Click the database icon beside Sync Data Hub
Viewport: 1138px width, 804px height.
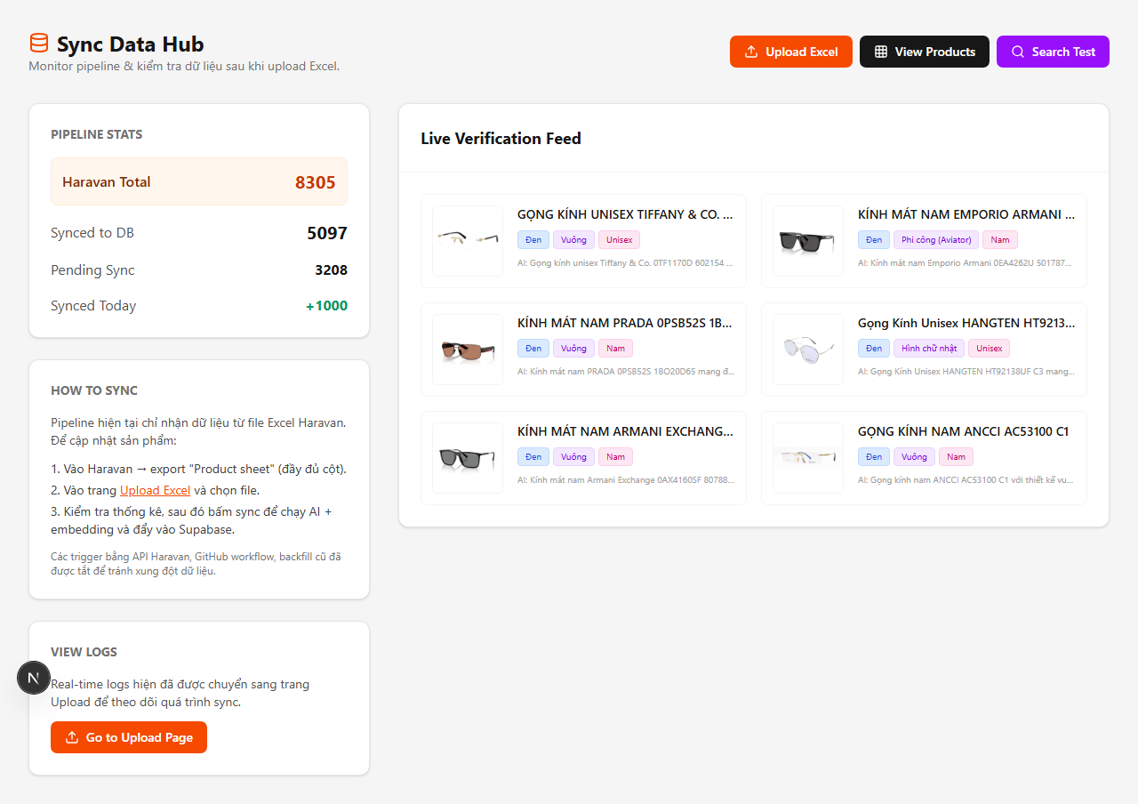point(38,44)
